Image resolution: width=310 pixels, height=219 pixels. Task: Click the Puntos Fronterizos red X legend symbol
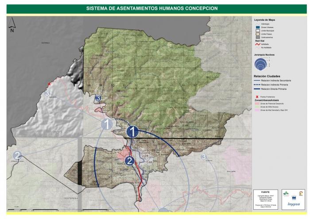256,97
